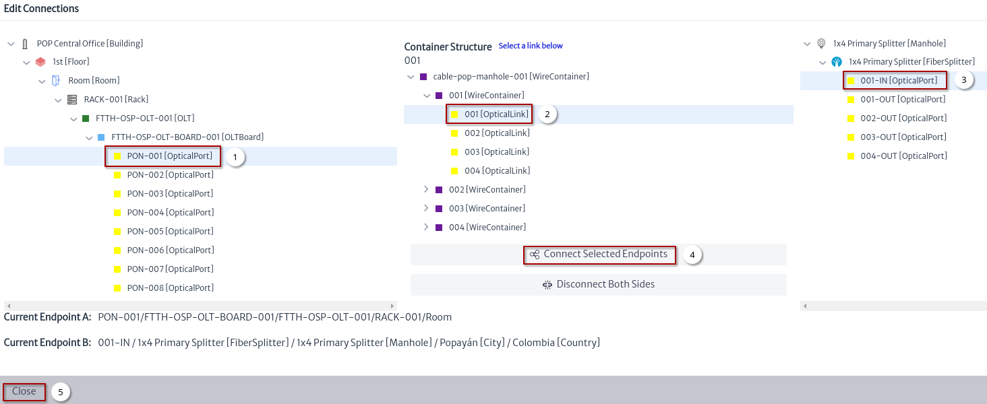Viewport: 987px width, 404px height.
Task: Collapse the Room [Room] node
Action: 42,81
